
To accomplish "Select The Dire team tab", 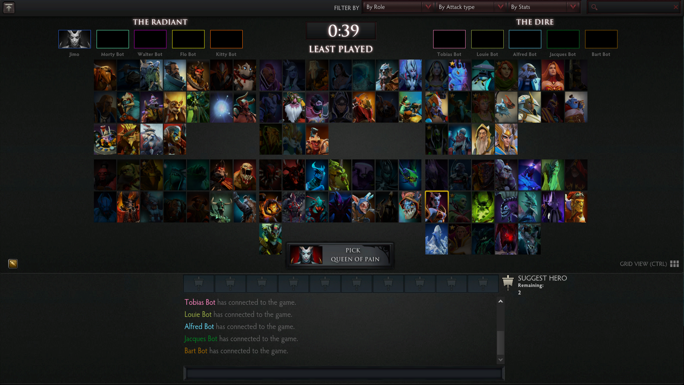I will tap(535, 22).
